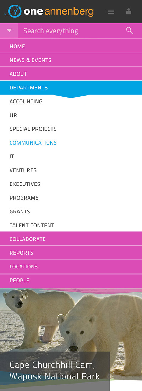Choose the Ventures department
Viewport: 142px width, 391px height.
(23, 170)
